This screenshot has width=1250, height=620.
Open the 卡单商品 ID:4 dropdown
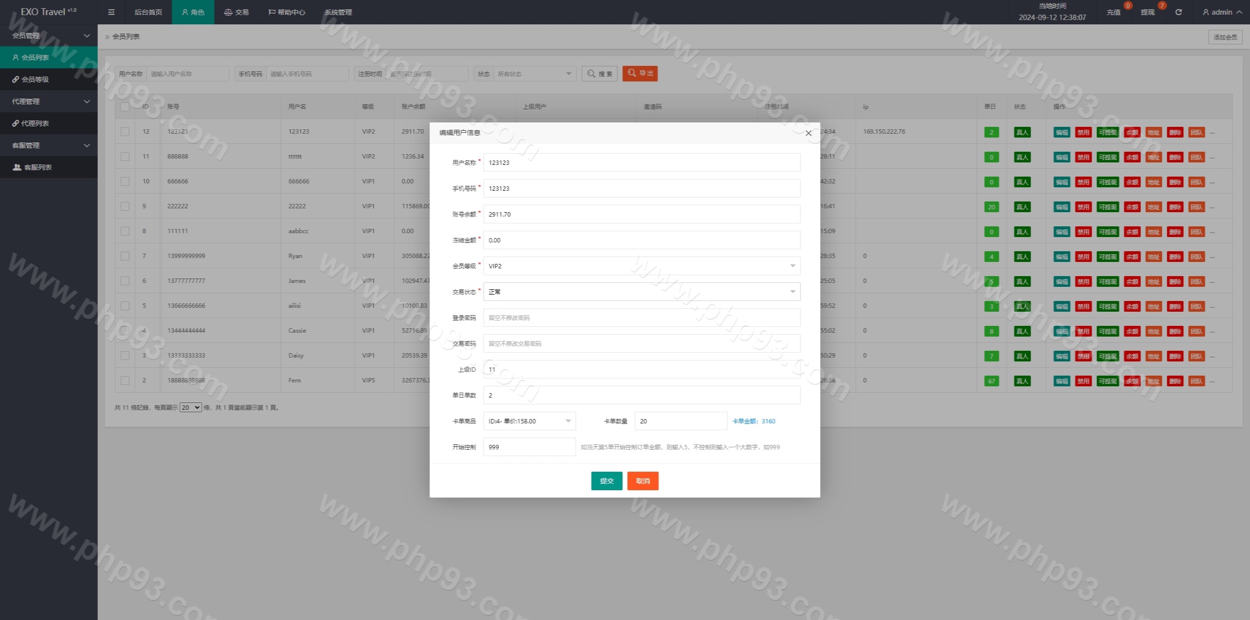pos(529,421)
